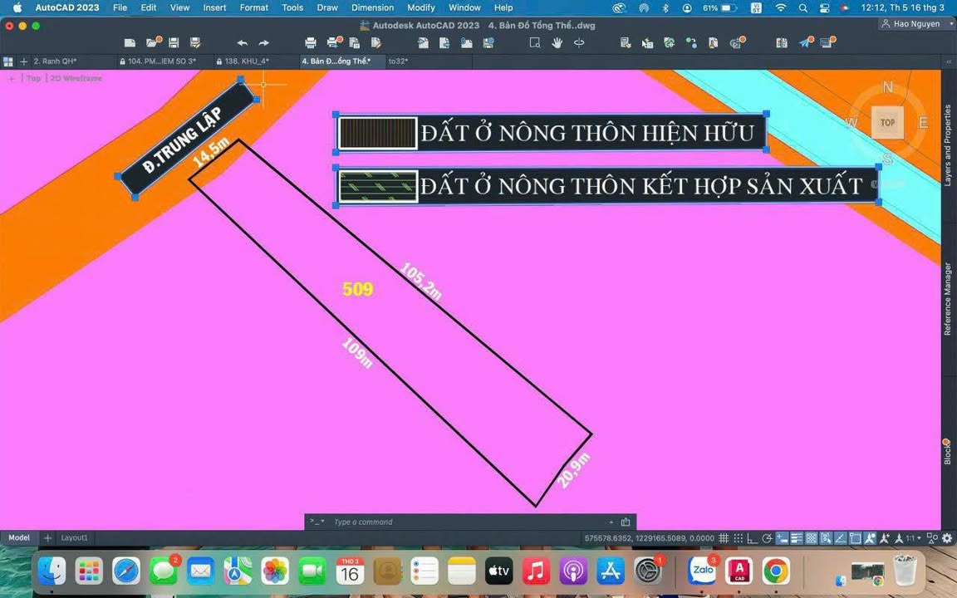Open status bar Customization gear
This screenshot has width=957, height=598.
946,537
